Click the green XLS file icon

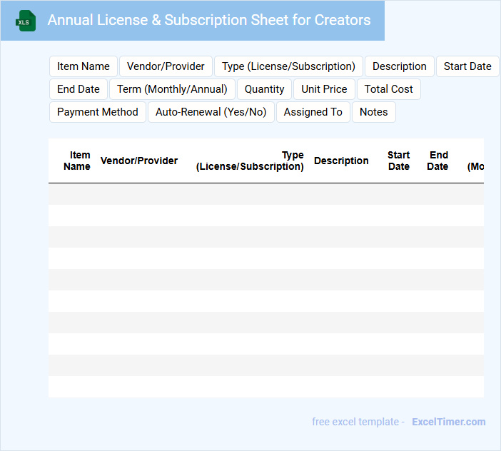pos(26,21)
